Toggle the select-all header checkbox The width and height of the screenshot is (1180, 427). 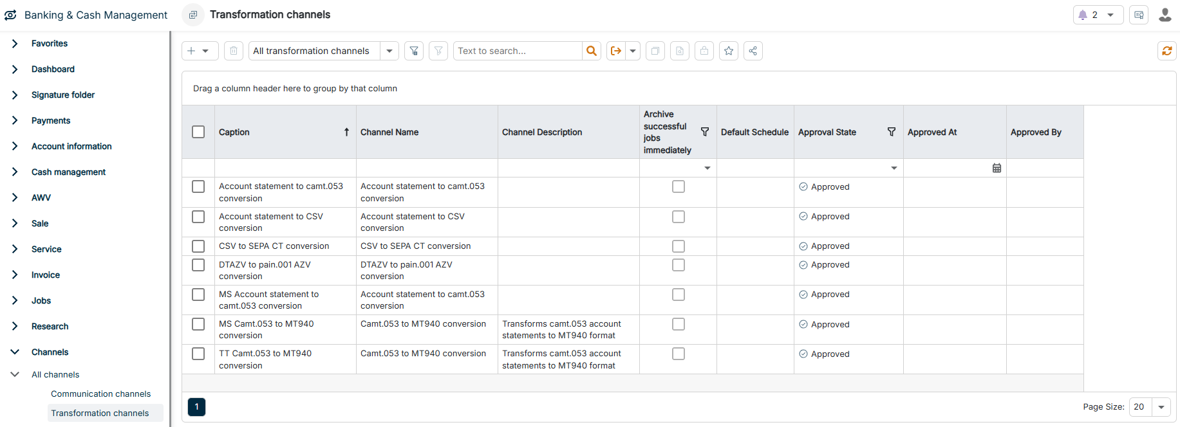tap(198, 132)
